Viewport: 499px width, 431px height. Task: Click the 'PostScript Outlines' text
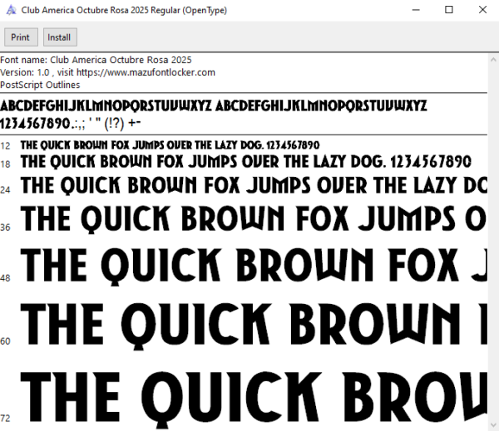40,85
